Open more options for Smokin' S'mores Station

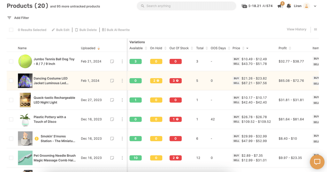[122, 139]
